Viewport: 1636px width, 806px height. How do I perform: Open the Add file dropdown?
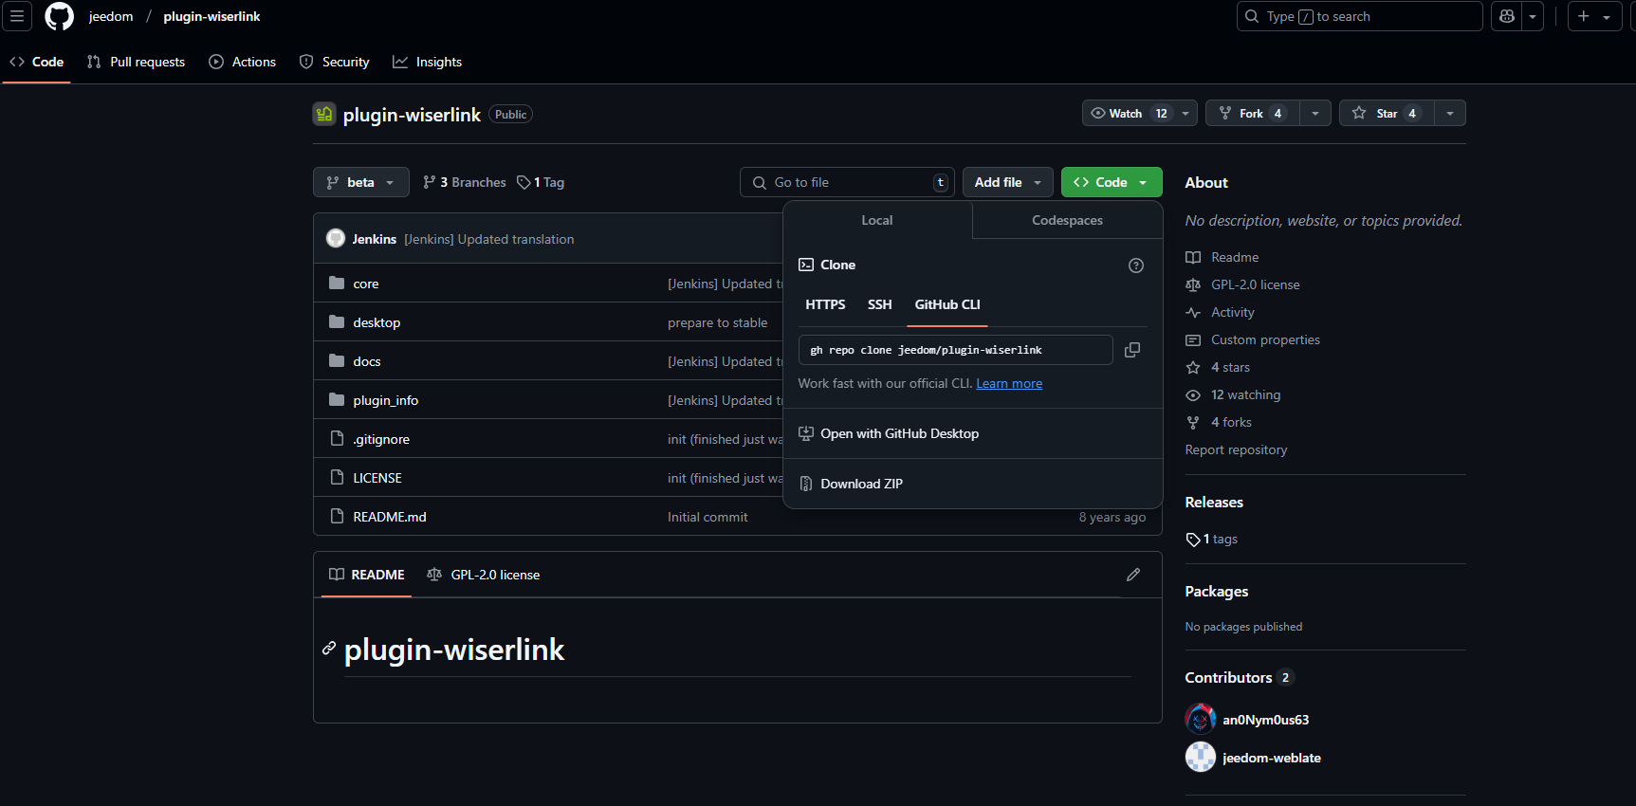pos(1008,182)
